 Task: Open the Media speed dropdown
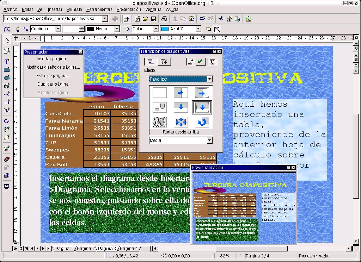[209, 140]
